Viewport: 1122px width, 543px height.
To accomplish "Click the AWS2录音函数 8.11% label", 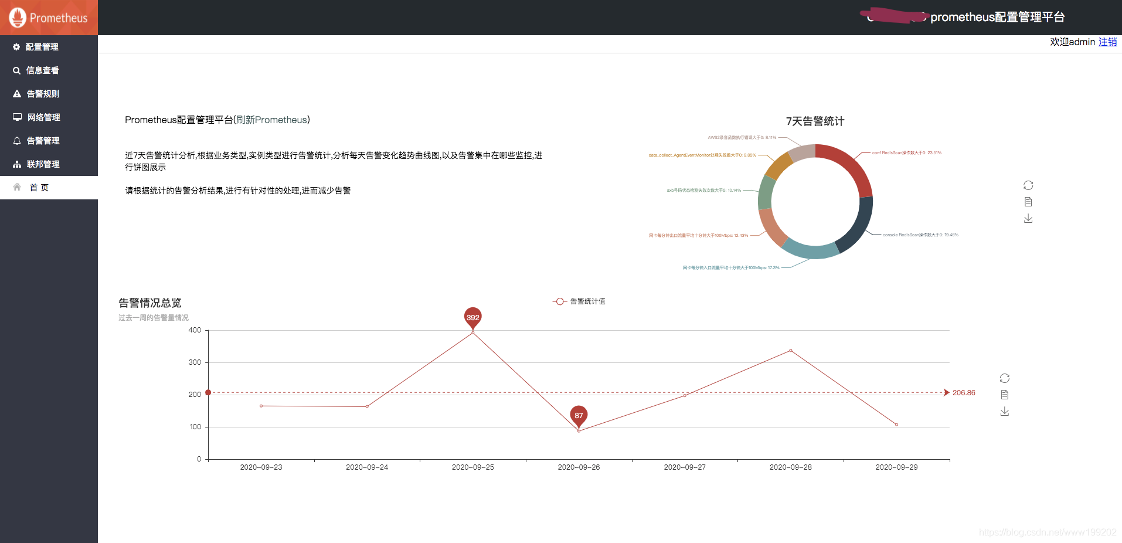I will (x=742, y=138).
